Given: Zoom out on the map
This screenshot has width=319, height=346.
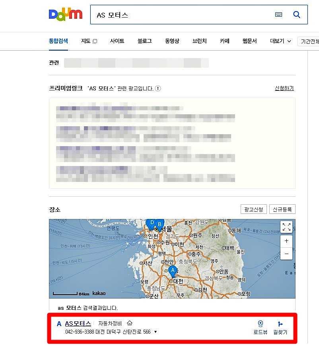Looking at the screenshot, I should pyautogui.click(x=286, y=254).
